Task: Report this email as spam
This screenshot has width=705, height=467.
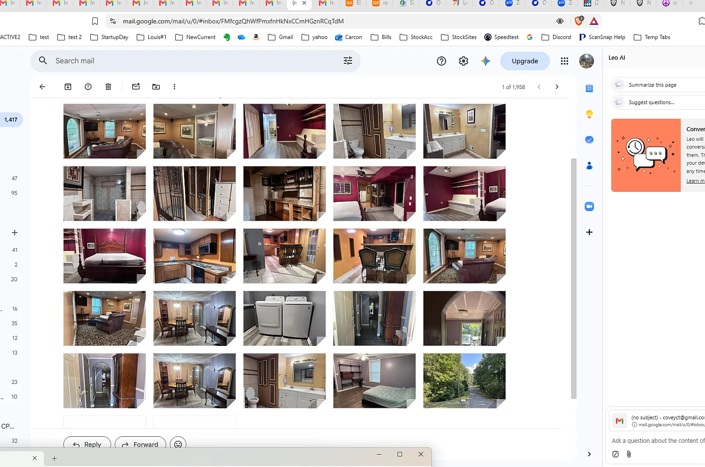Action: coord(88,87)
